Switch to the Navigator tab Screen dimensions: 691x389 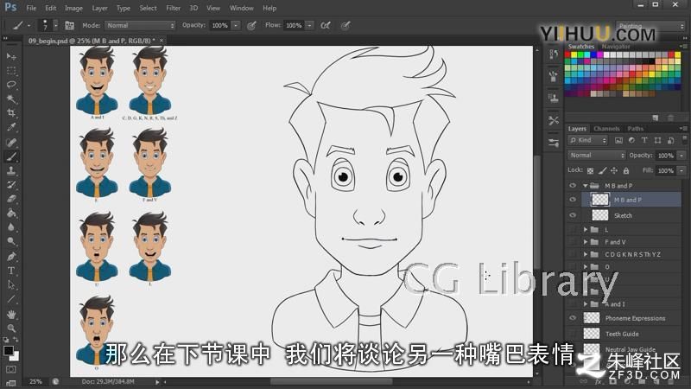tap(616, 47)
